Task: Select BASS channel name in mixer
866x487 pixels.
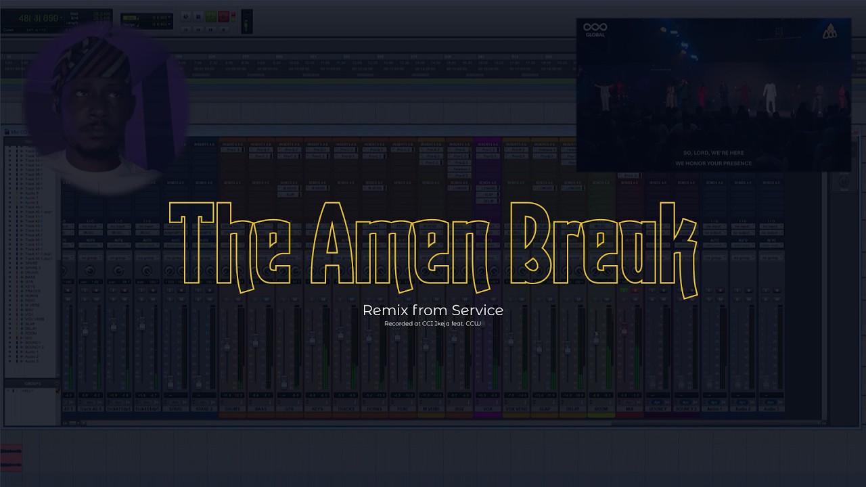Action: click(x=260, y=409)
